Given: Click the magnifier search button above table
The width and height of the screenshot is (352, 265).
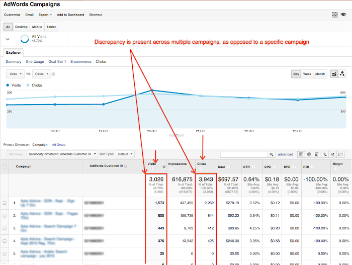Looking at the screenshot, I should (x=272, y=154).
